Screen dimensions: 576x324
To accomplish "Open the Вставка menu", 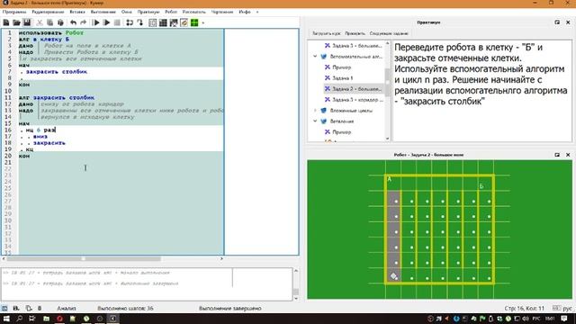I will point(77,12).
